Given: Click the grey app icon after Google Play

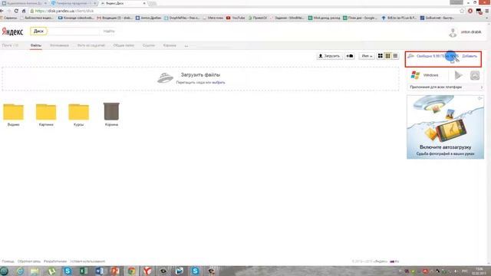Looking at the screenshot, I should click(x=475, y=75).
